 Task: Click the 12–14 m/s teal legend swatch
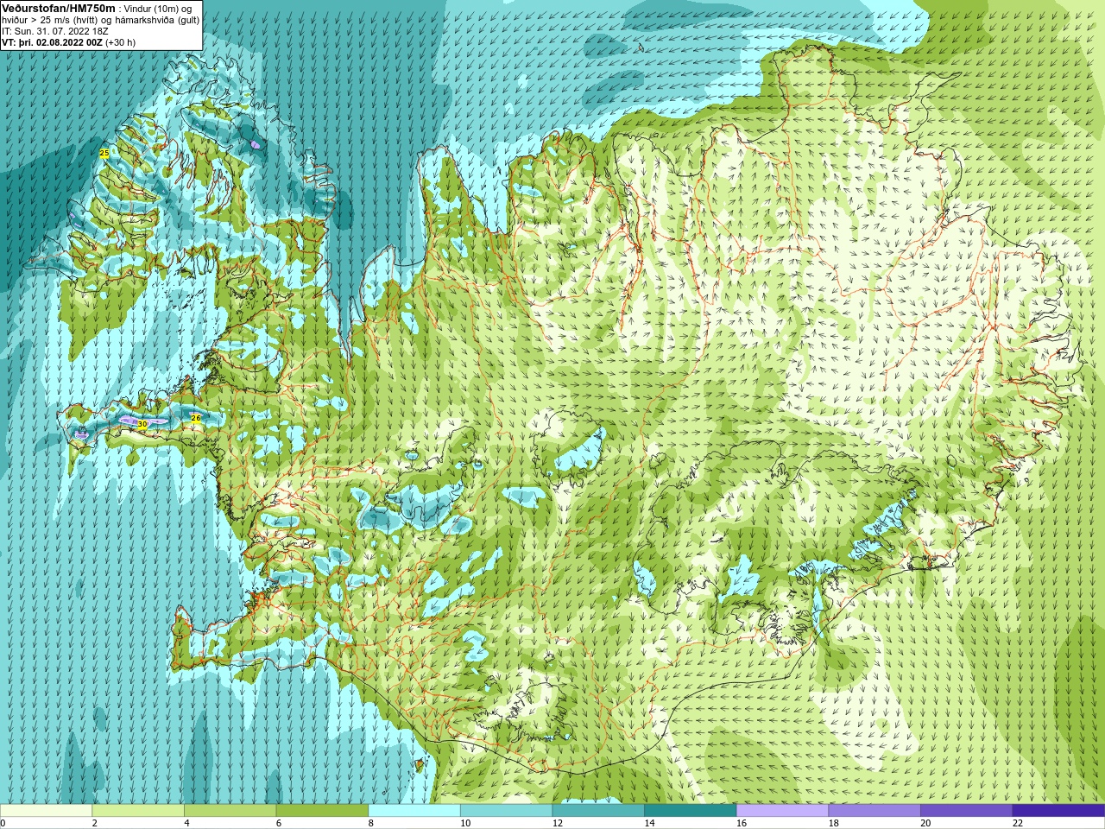598,811
